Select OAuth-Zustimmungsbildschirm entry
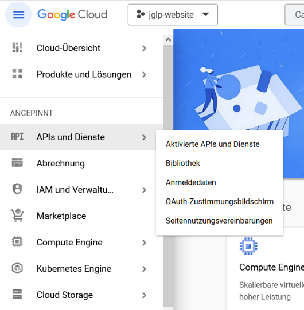The width and height of the screenshot is (304, 310). pos(220,202)
